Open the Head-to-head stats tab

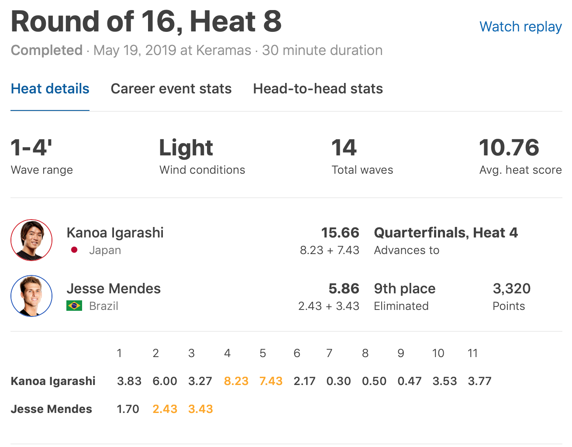coord(318,89)
